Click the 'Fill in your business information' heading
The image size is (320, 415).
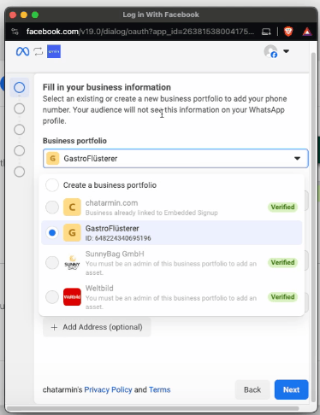[107, 87]
